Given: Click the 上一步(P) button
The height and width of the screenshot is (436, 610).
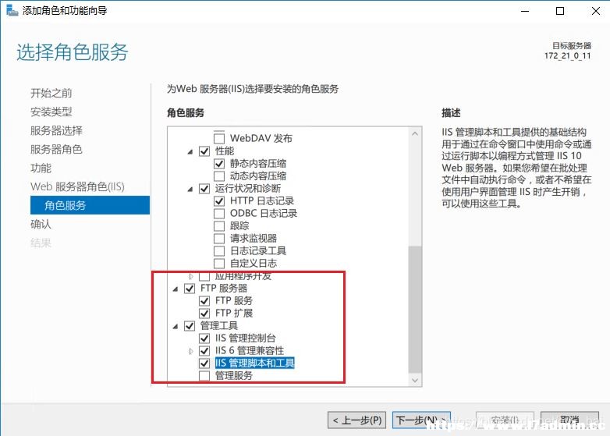Looking at the screenshot, I should 356,420.
